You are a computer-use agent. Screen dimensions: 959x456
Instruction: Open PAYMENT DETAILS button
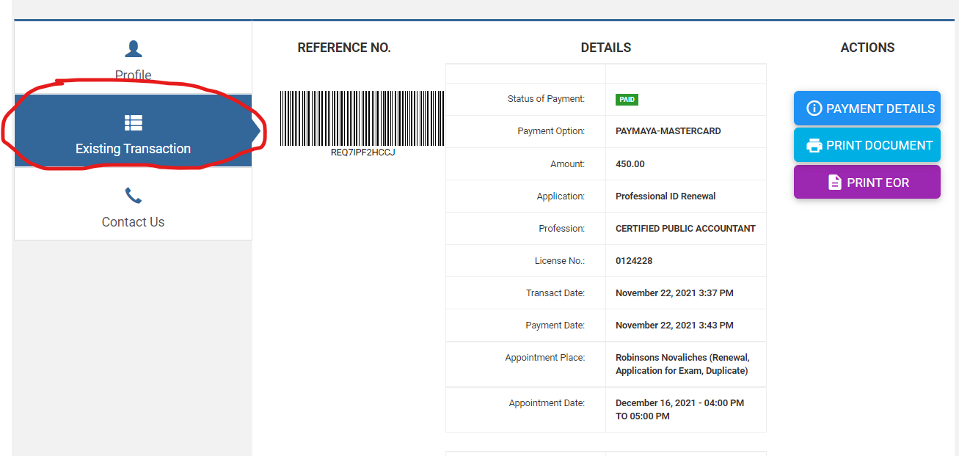click(x=867, y=109)
